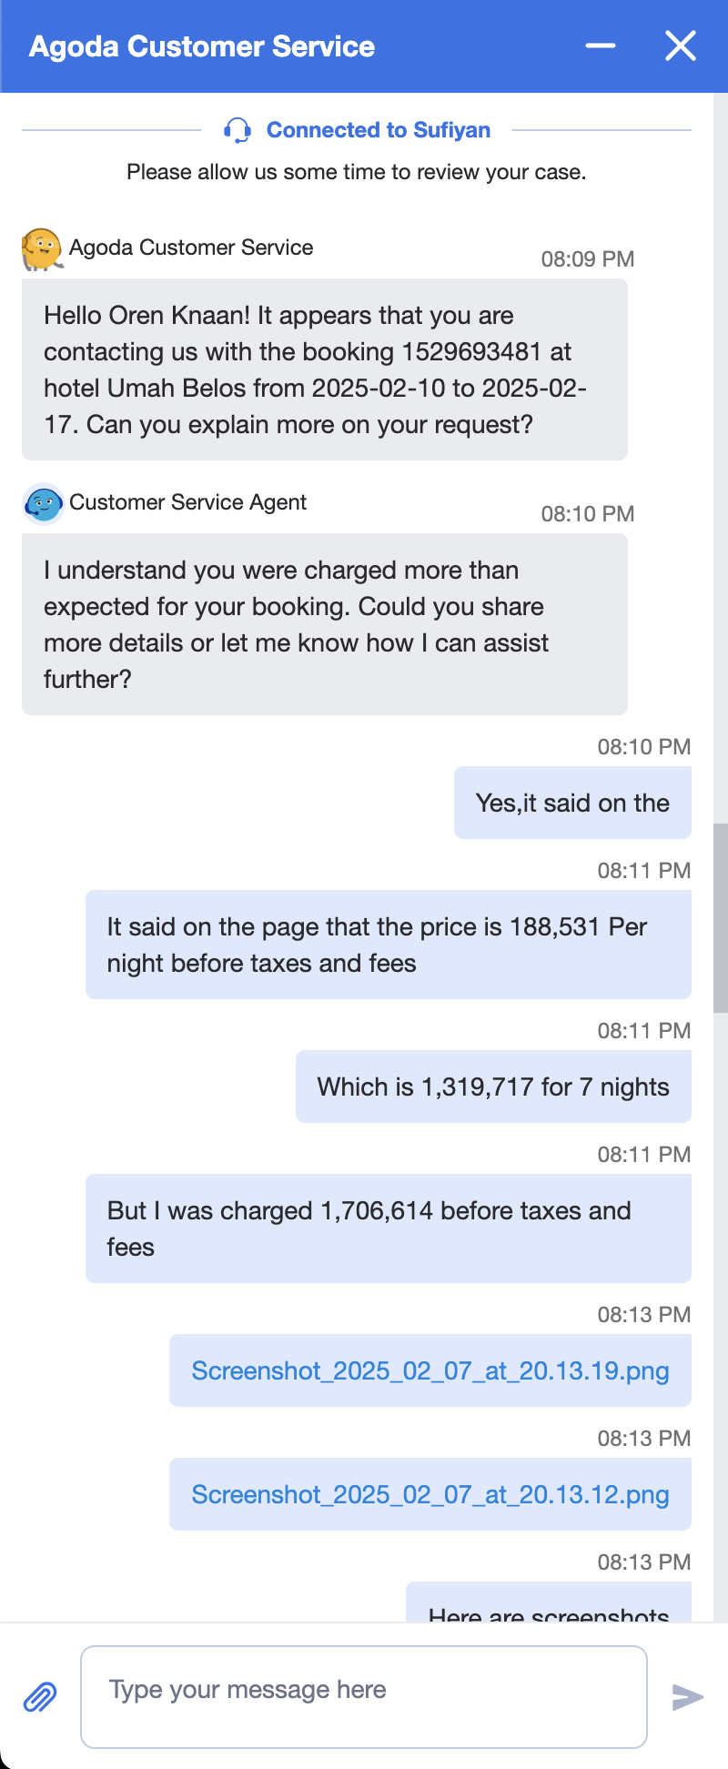Click the headset icon beside Connected to Sufiyan
Viewport: 728px width, 1769px height.
[238, 130]
